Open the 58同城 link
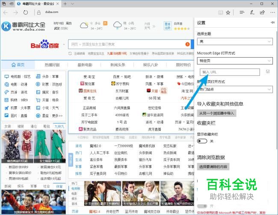 (x=154, y=98)
